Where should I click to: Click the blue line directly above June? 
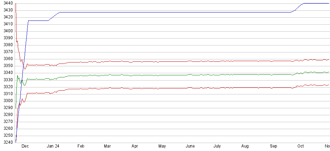pos(190,12)
